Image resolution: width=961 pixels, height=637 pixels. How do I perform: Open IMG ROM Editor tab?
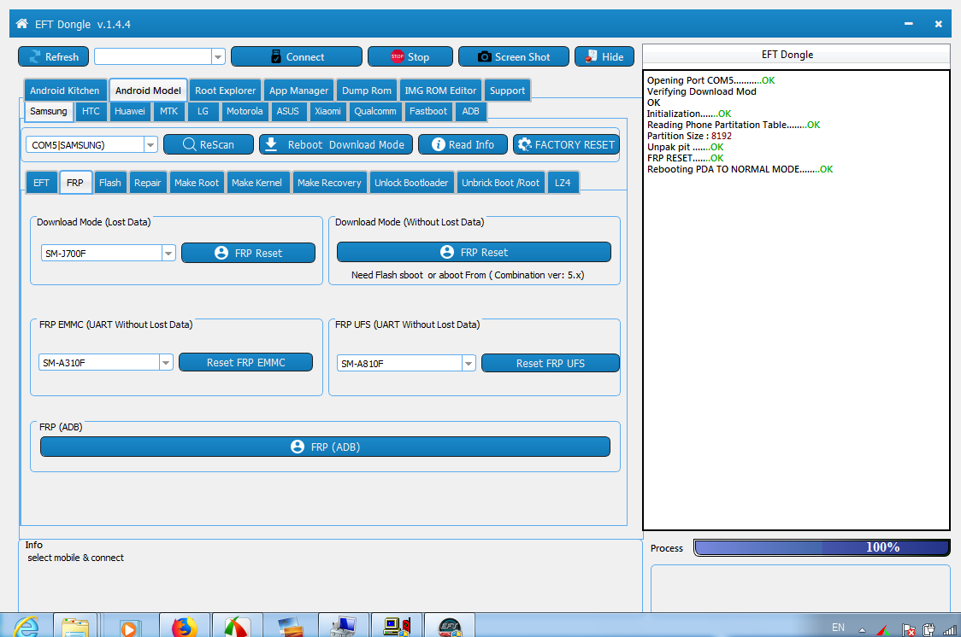(x=440, y=91)
